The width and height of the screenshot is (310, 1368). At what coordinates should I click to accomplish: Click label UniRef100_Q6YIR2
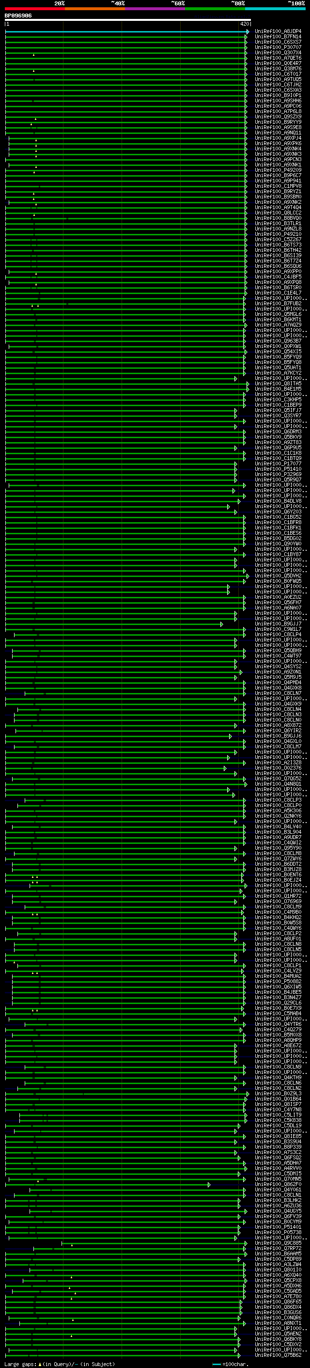pyautogui.click(x=278, y=730)
